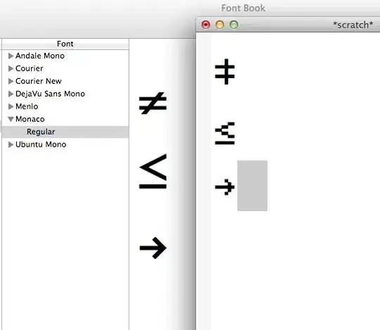The width and height of the screenshot is (380, 330).
Task: Click the gray block cursor in *scratch*
Action: 253,185
